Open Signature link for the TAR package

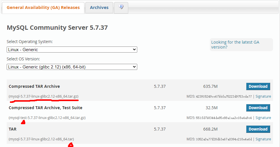(x=263, y=139)
